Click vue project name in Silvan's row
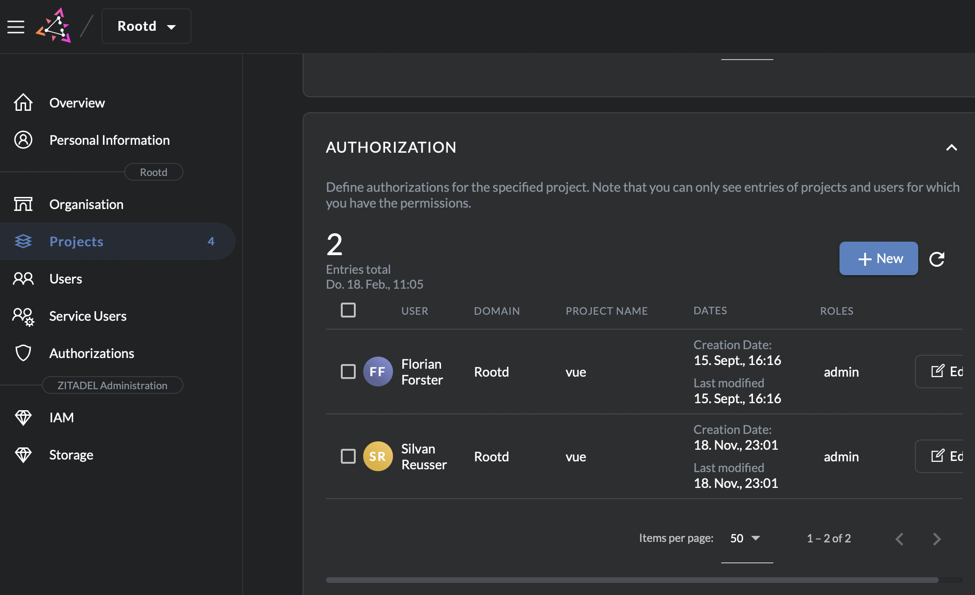Viewport: 975px width, 595px height. [576, 457]
